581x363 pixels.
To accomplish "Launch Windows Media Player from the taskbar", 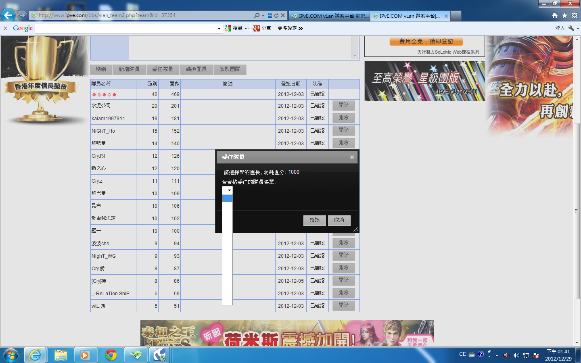I will click(x=85, y=355).
